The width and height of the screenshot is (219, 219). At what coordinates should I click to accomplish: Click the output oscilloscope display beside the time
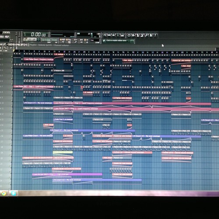(63, 35)
